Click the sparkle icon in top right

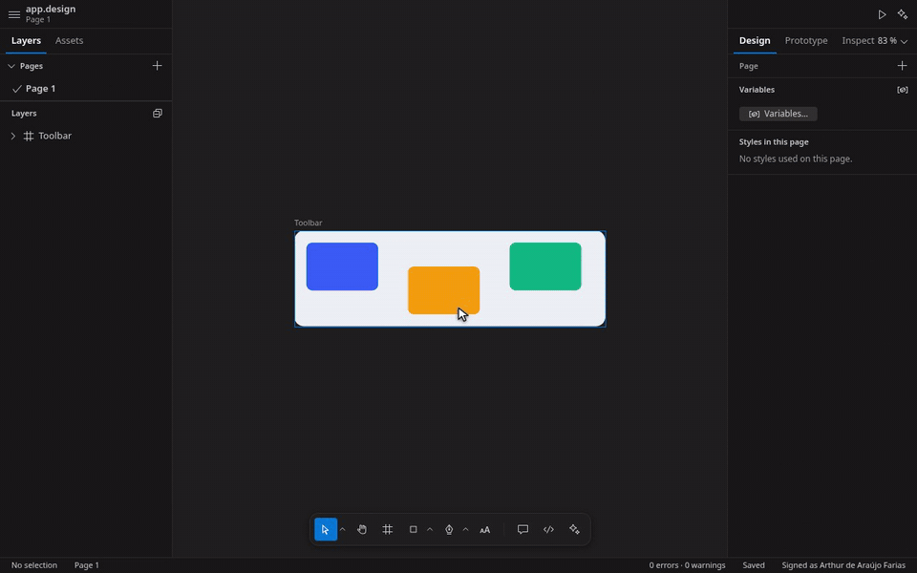tap(903, 14)
